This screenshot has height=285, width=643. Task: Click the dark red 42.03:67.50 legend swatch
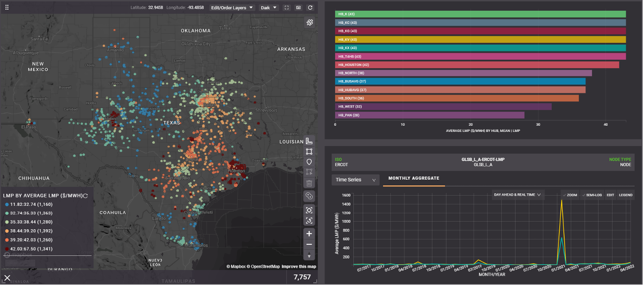click(7, 249)
